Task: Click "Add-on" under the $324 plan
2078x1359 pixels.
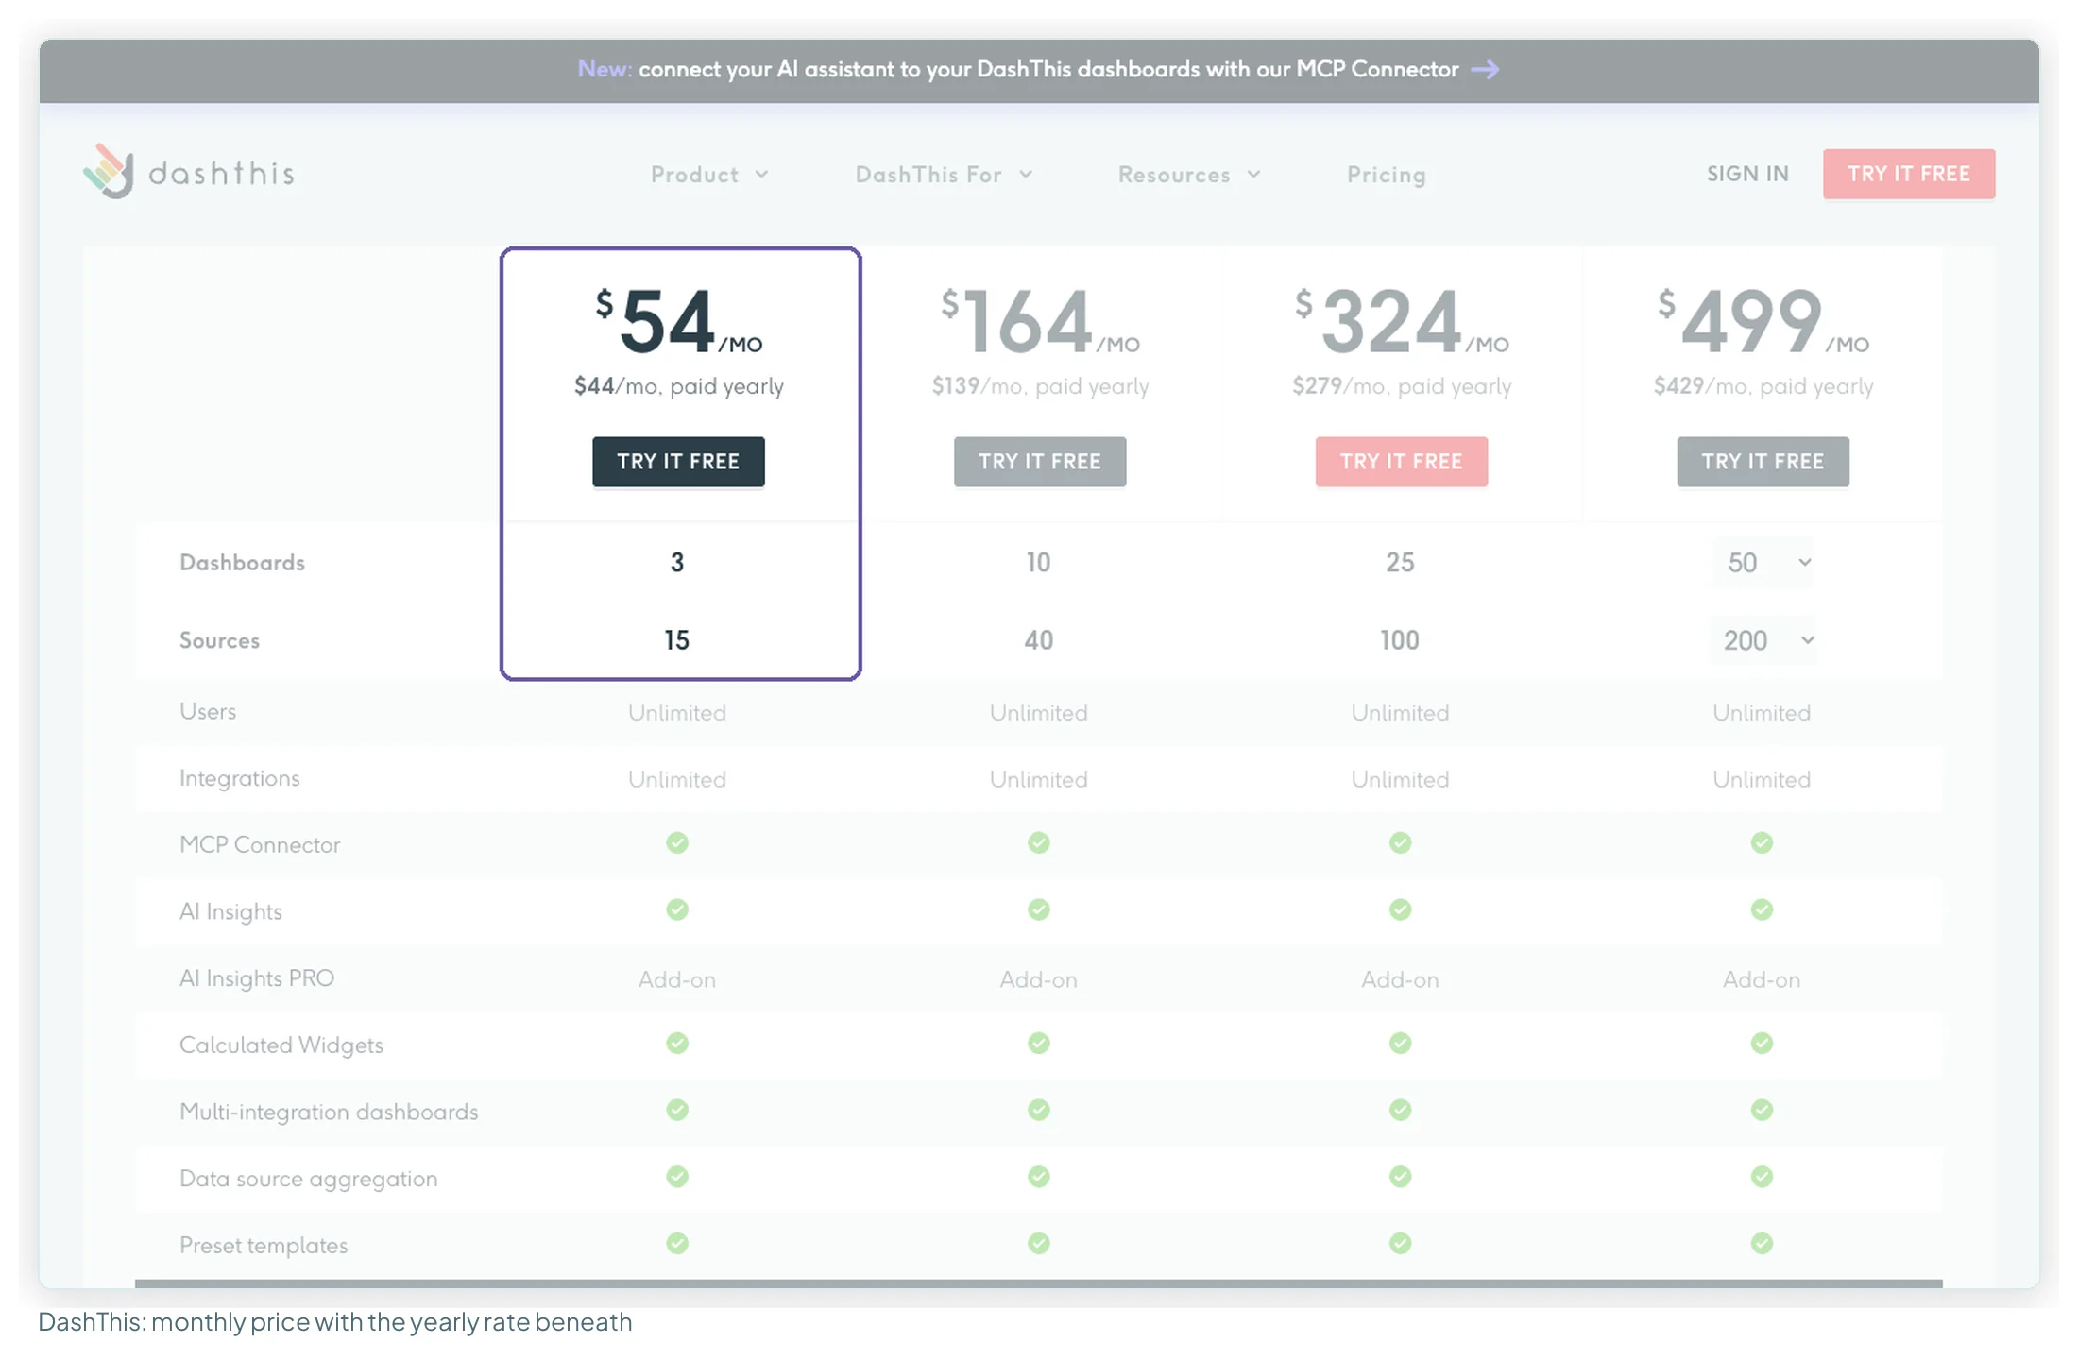Action: [x=1401, y=979]
